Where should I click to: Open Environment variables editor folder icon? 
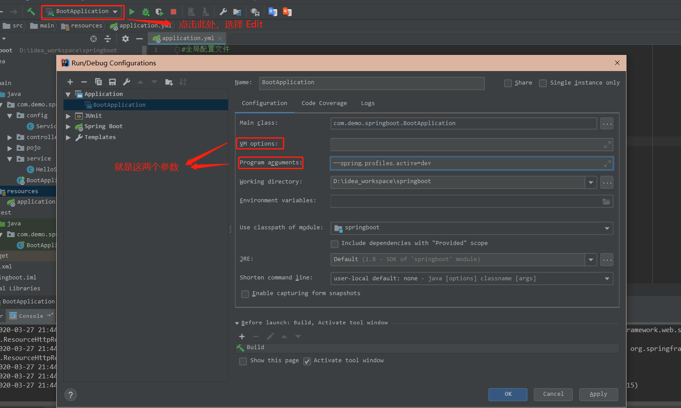606,201
